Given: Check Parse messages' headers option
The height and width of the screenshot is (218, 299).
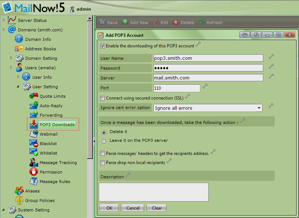Looking at the screenshot, I should click(x=102, y=153).
